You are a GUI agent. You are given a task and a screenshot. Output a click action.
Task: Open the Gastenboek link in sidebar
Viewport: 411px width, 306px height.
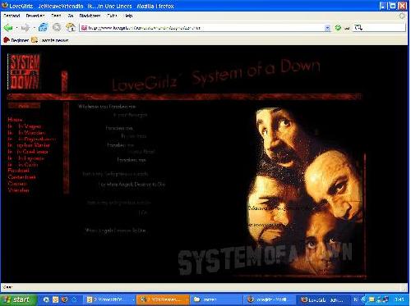pyautogui.click(x=21, y=177)
